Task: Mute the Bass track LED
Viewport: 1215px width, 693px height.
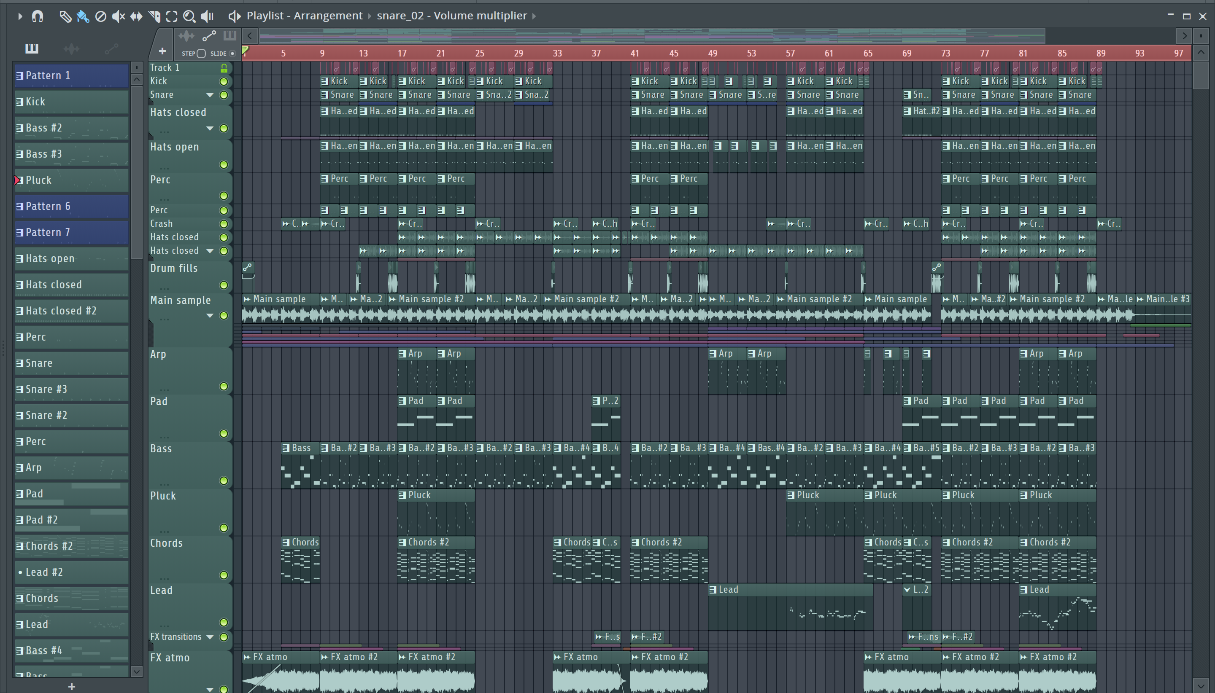Action: click(223, 481)
